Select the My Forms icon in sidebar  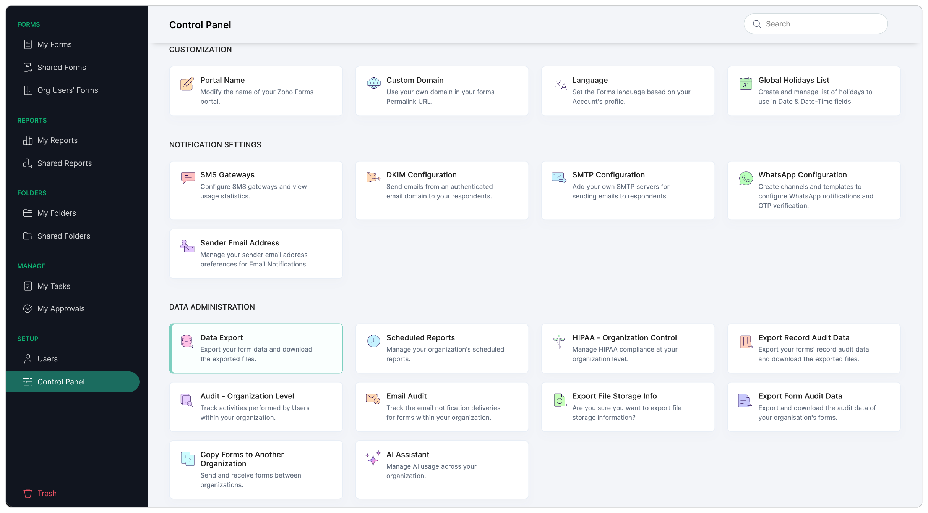click(x=27, y=44)
